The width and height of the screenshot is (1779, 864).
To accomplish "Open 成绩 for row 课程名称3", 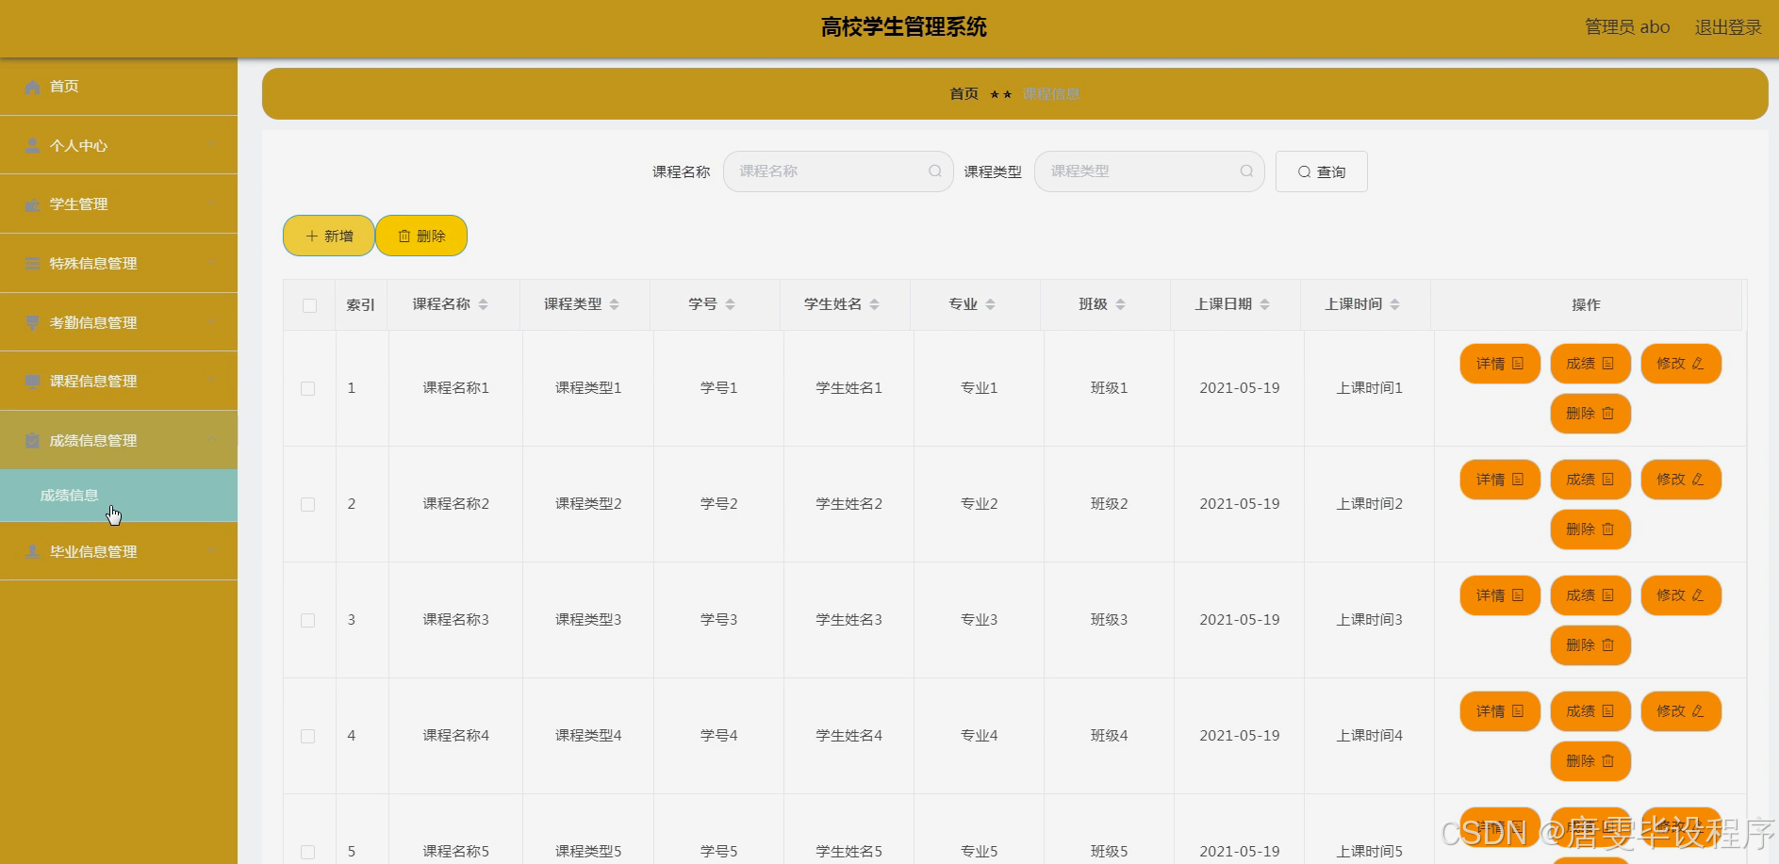I will (x=1590, y=595).
